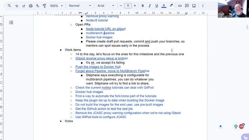Open Gitpod reverse proxy setup is broken link
Viewport: 249px width, 140px height.
point(102,58)
